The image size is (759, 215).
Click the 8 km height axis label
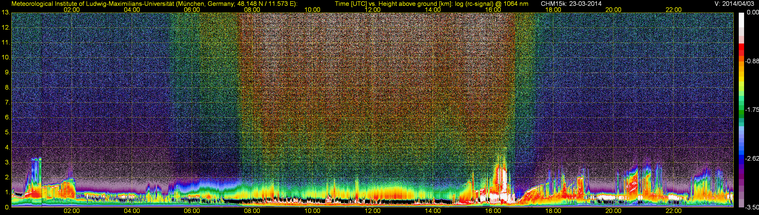pyautogui.click(x=7, y=88)
